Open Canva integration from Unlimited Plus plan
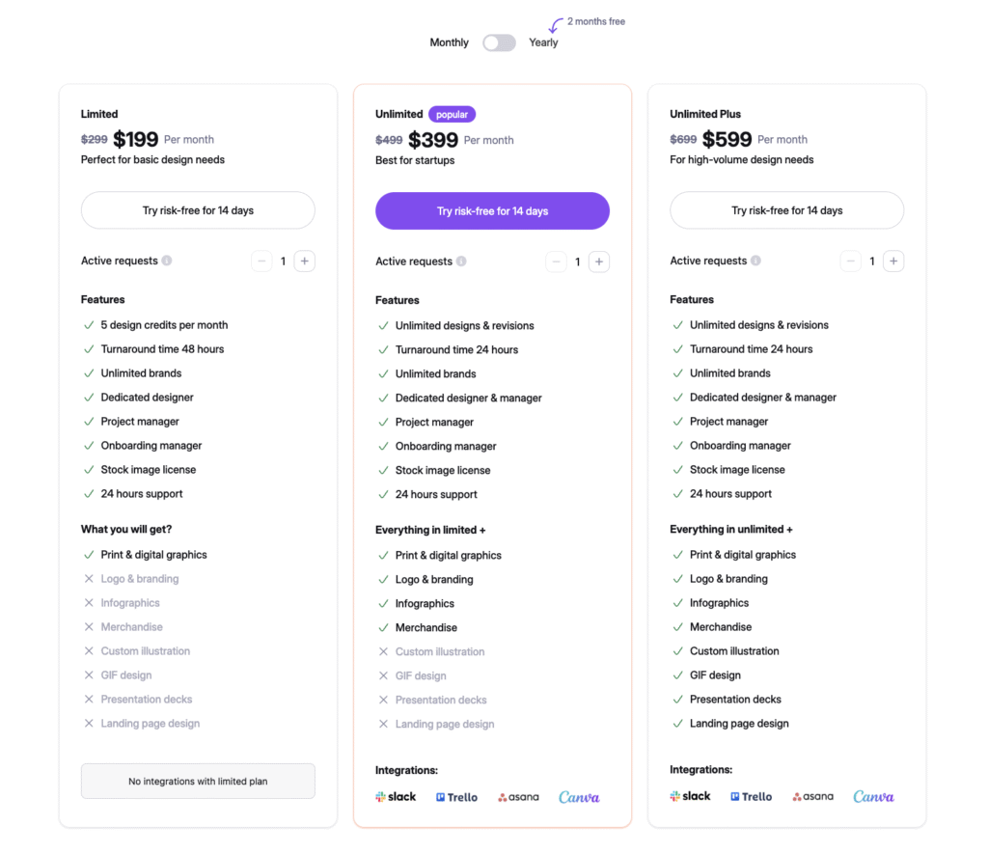Screen dimensions: 988x853 (x=872, y=795)
